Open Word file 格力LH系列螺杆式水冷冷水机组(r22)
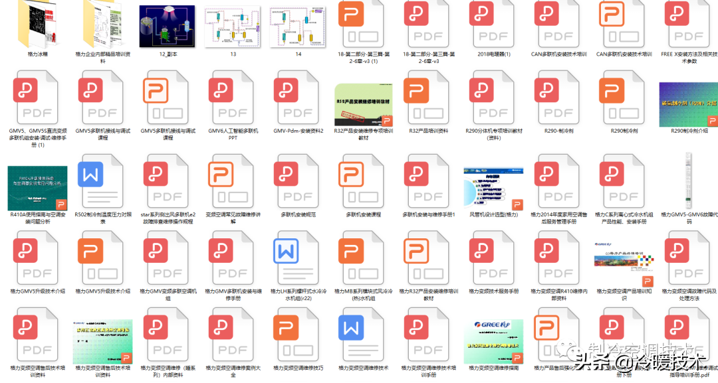 pyautogui.click(x=298, y=258)
